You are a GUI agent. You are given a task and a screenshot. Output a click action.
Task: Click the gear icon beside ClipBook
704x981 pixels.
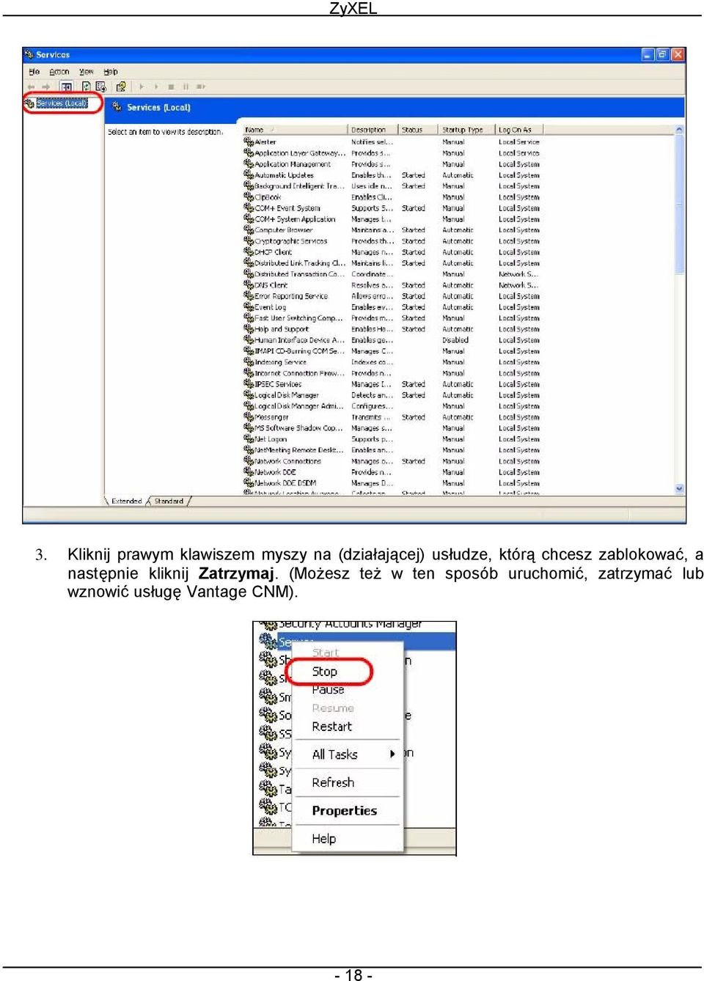[249, 196]
